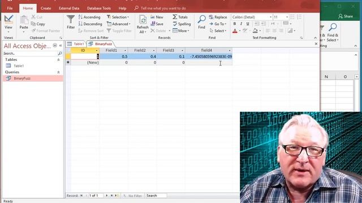This screenshot has height=203, width=362.
Task: Go to the next record arrow
Action: point(107,196)
